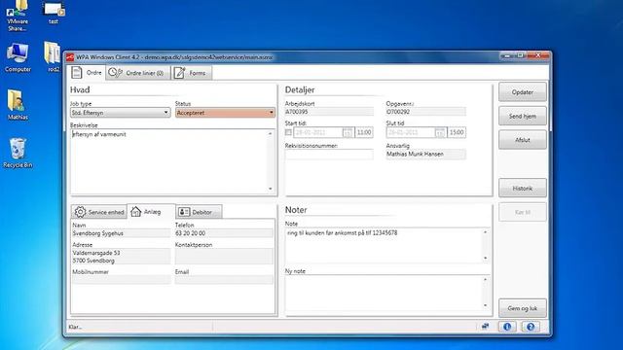The height and width of the screenshot is (350, 623).
Task: Click Beskrivelse scrollbar down arrow
Action: click(x=271, y=189)
